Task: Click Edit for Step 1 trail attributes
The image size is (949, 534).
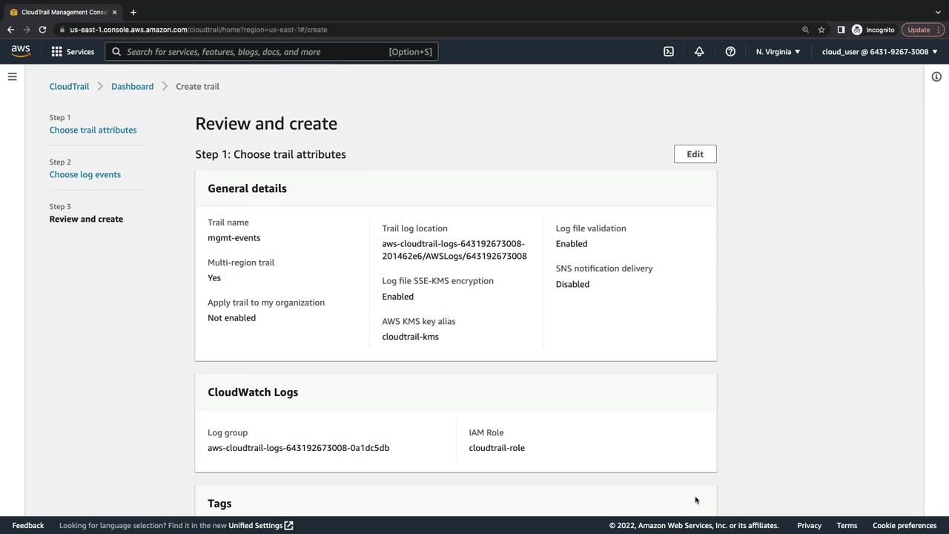Action: coord(695,154)
